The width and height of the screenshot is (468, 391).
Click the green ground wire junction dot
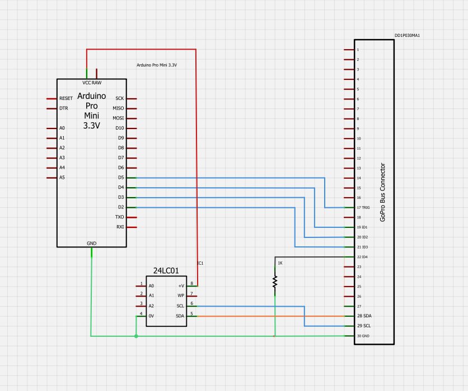pyautogui.click(x=136, y=336)
